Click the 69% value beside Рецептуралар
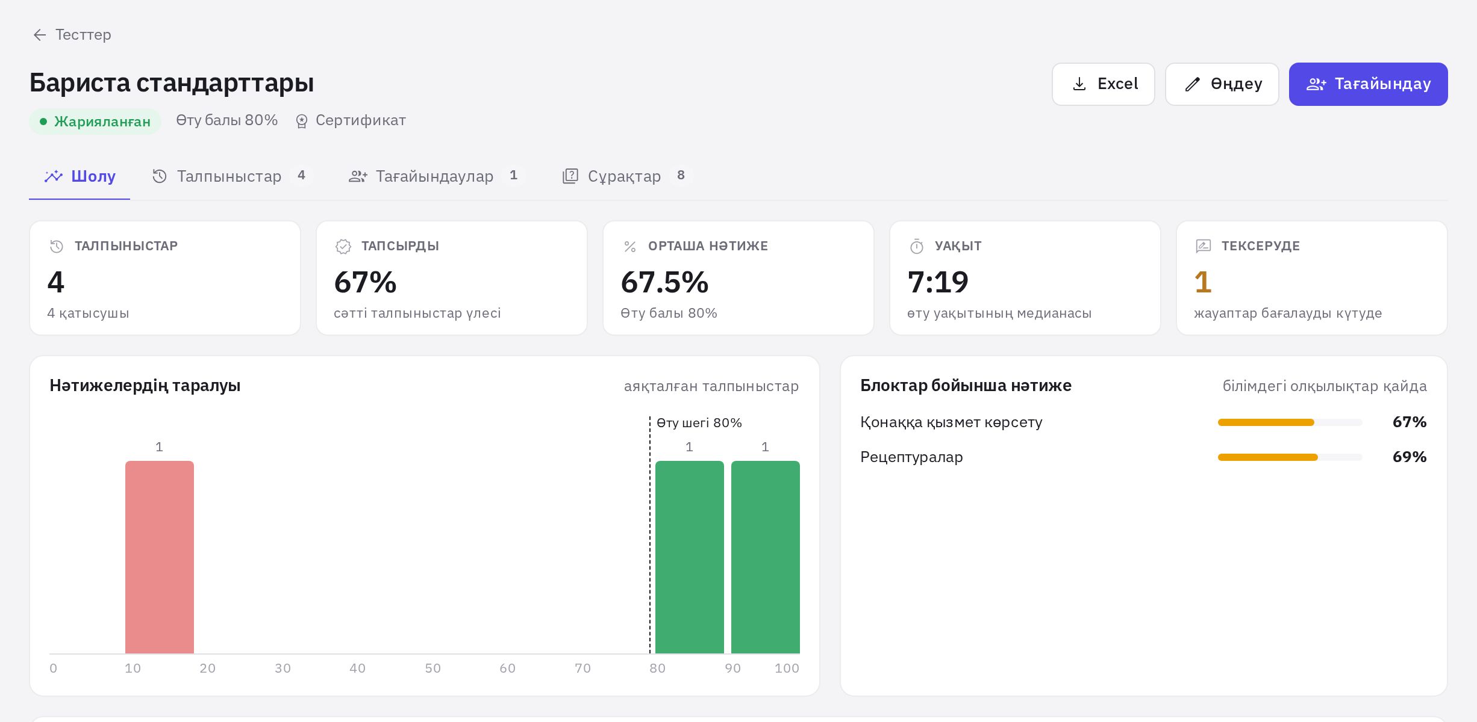This screenshot has height=722, width=1477. pyautogui.click(x=1410, y=457)
